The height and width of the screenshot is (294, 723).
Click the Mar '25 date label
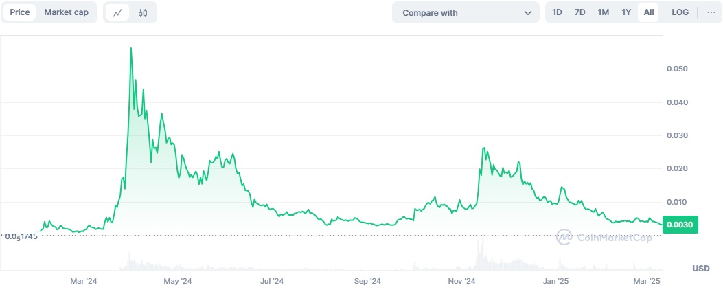(647, 281)
